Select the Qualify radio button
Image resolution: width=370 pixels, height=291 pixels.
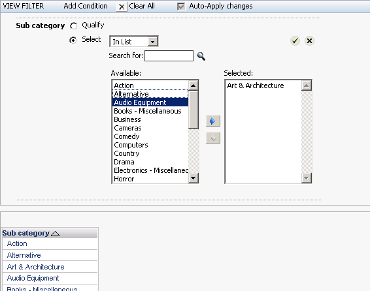point(73,25)
